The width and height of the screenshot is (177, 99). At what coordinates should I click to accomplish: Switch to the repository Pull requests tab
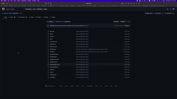22,17
